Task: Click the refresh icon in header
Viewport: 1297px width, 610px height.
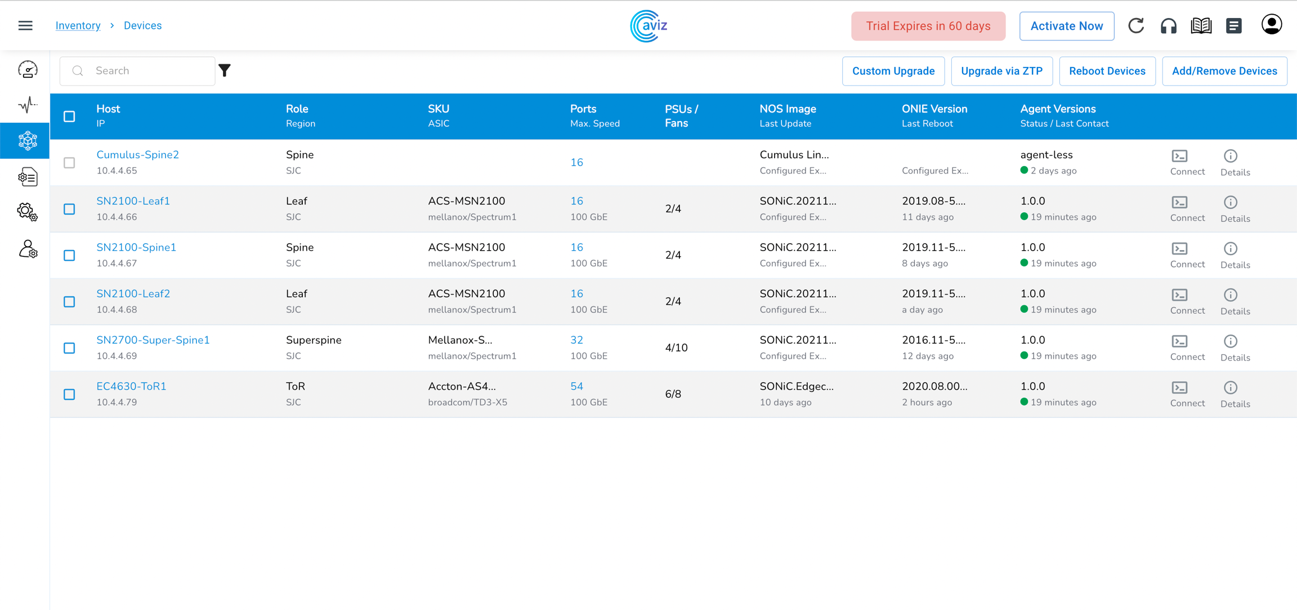Action: coord(1136,26)
